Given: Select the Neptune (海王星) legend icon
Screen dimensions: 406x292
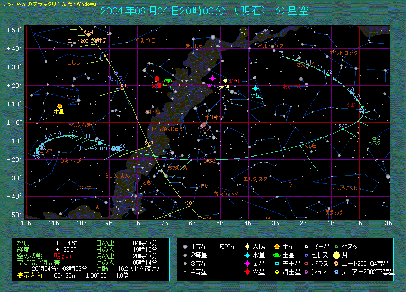Looking at the screenshot, I should point(277,271).
